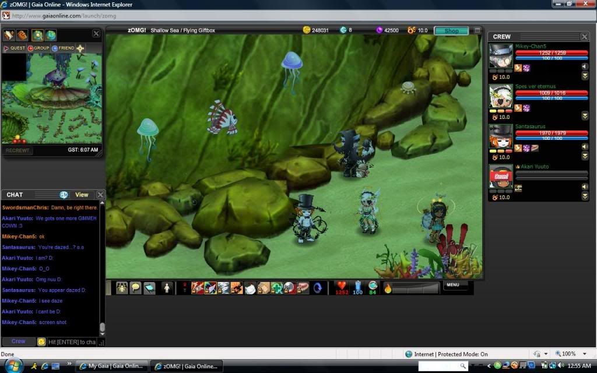Image resolution: width=597 pixels, height=373 pixels.
Task: Click the green ghi energy icon
Action: click(373, 286)
